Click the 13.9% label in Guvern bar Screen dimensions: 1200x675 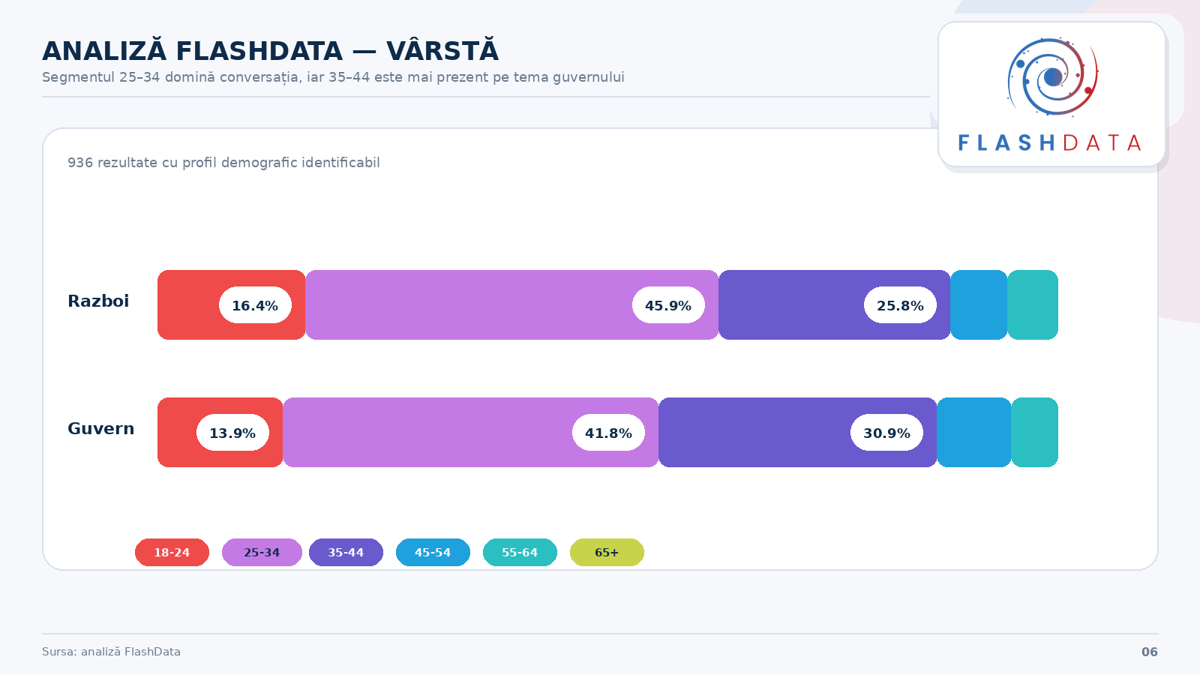[x=232, y=433]
